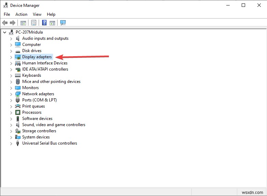Click the PC-207Mridula computer root icon
Image resolution: width=267 pixels, height=196 pixels.
pyautogui.click(x=11, y=32)
